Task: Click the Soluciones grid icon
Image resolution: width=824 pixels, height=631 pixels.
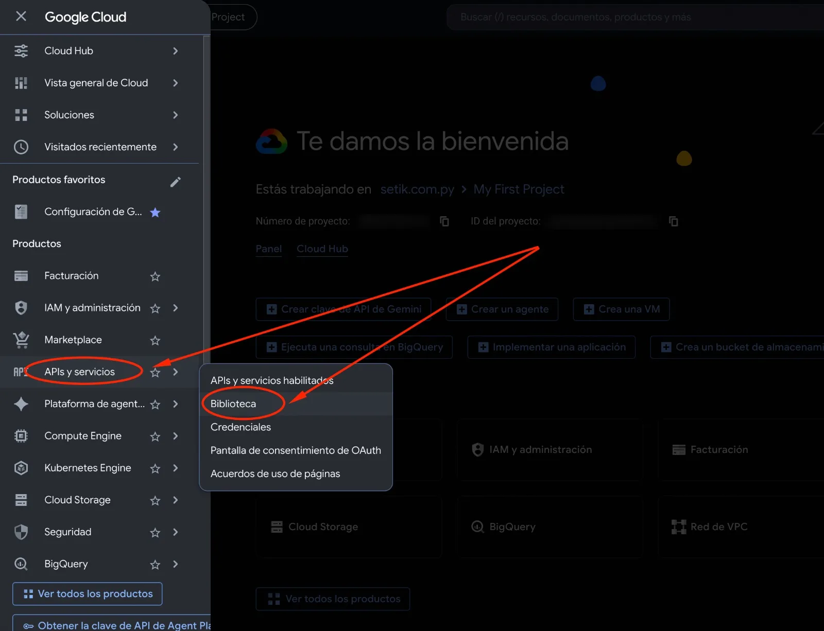Action: (21, 115)
